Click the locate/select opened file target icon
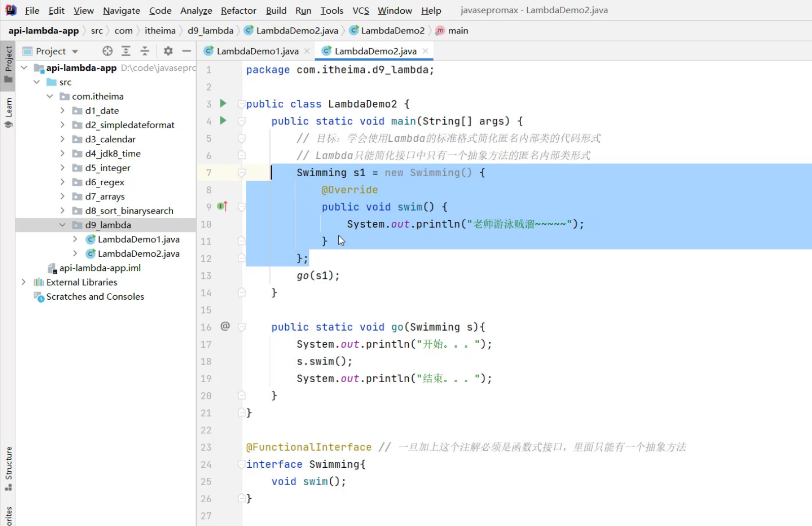The height and width of the screenshot is (526, 812). tap(107, 51)
